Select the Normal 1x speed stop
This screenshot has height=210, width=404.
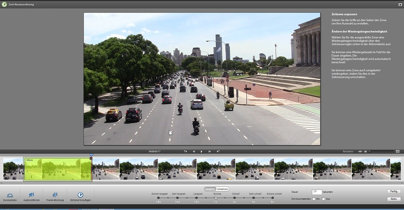[x=216, y=198]
